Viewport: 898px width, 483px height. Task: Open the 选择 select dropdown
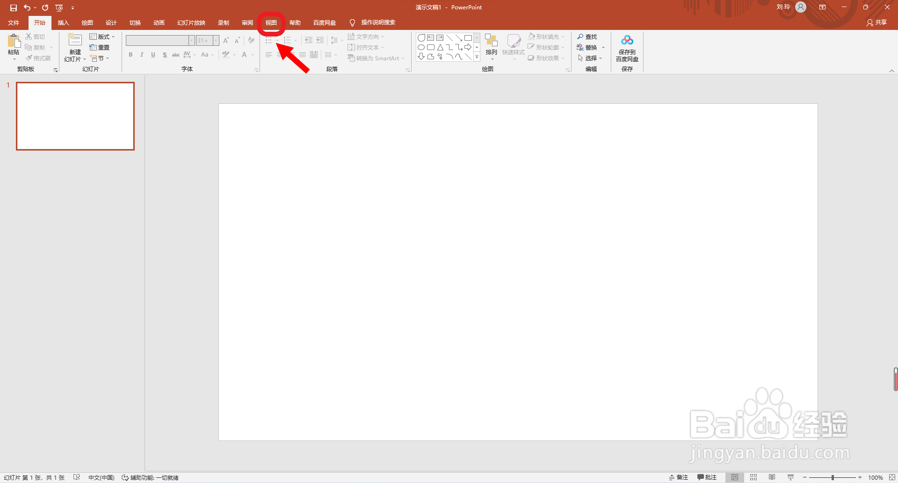[590, 58]
